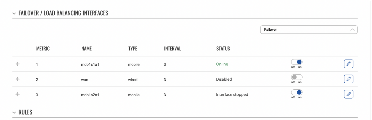Collapse Failover / Load Balancing Interfaces chevron
This screenshot has height=120, width=372.
coord(14,13)
